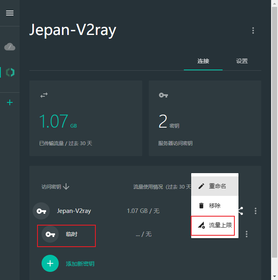This screenshot has width=278, height=280.
Task: Click the scrollbar down arrow
Action: click(x=274, y=277)
